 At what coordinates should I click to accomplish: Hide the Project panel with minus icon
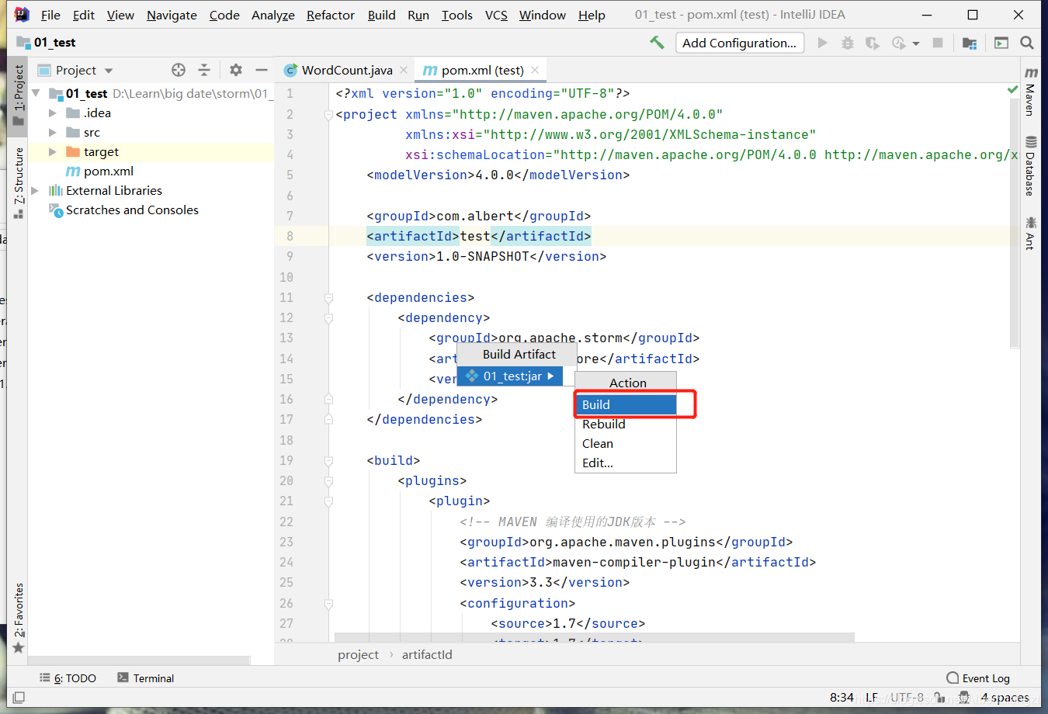[x=262, y=70]
